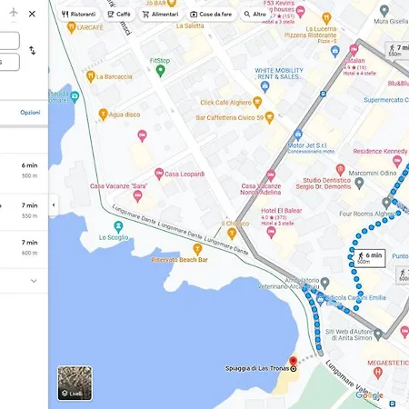409x409 pixels.
Task: Choose the 7 min 550 m route
Action: tap(24, 211)
